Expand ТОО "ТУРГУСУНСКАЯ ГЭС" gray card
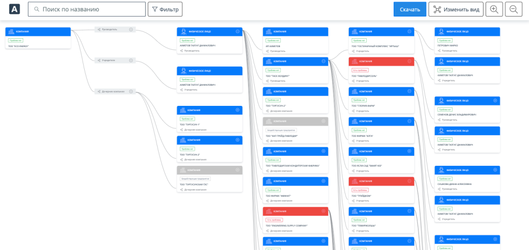529x250 pixels. (238, 170)
